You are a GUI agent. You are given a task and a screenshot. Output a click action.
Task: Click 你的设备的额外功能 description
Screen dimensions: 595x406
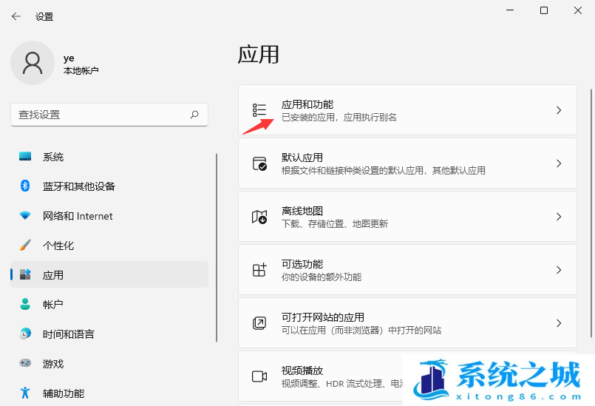coord(322,277)
